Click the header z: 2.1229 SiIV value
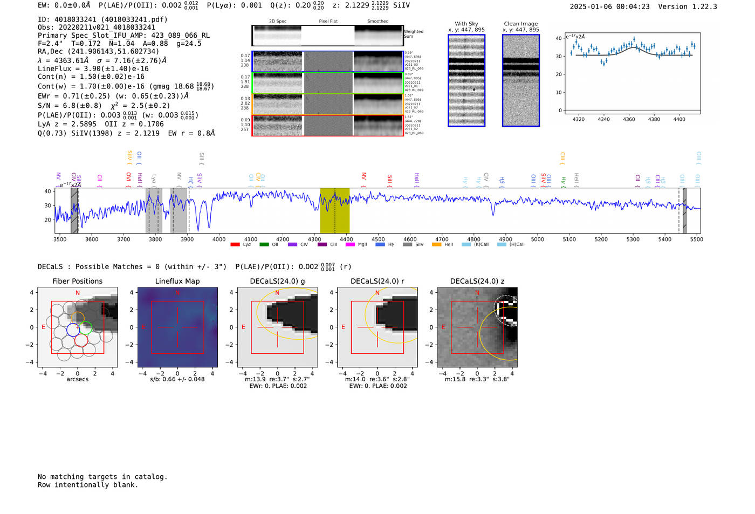 (x=371, y=5)
